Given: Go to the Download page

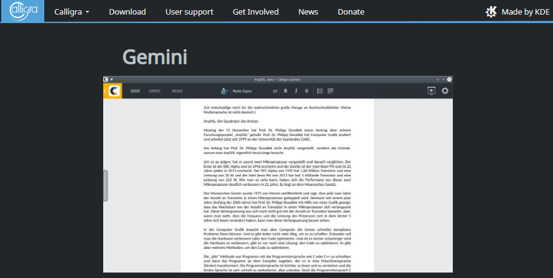Looking at the screenshot, I should (127, 12).
